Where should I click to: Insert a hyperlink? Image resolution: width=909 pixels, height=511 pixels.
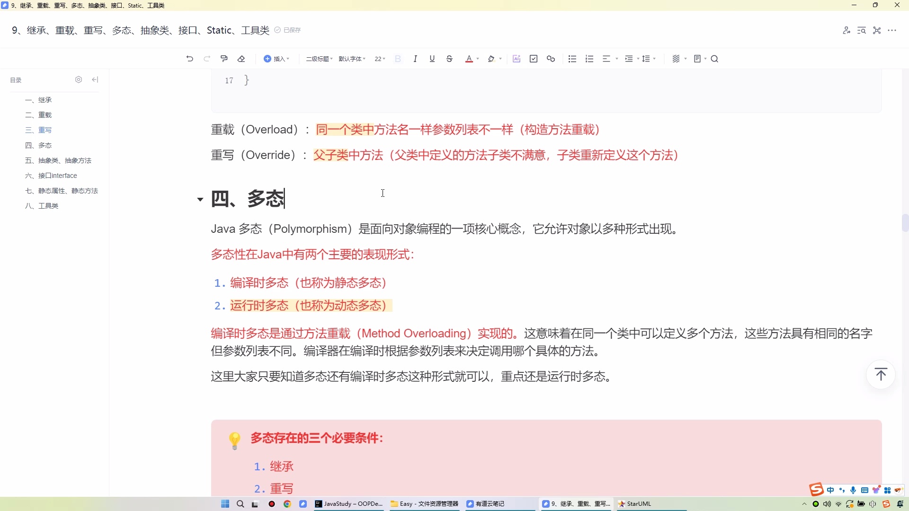[x=551, y=58]
